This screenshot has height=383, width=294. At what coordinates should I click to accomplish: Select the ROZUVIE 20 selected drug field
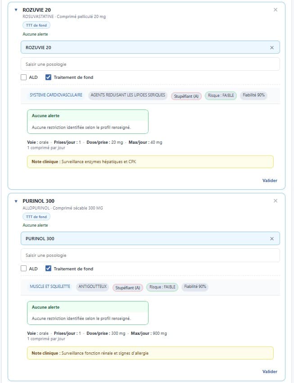coord(150,47)
